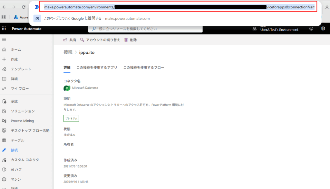Click the デスクトップ フロー活動 monitor icon

point(4,130)
